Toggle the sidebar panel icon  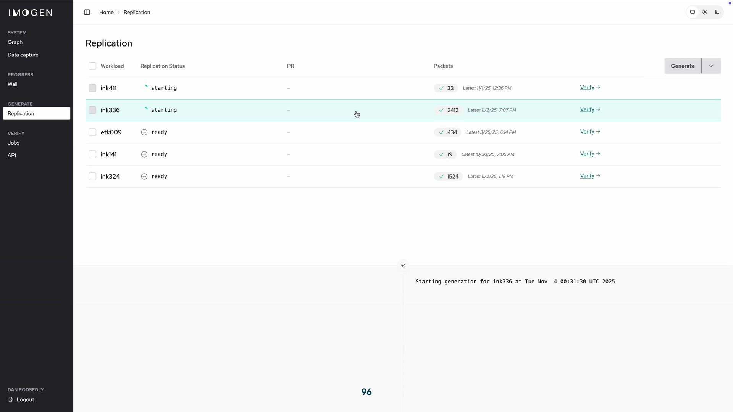87,12
